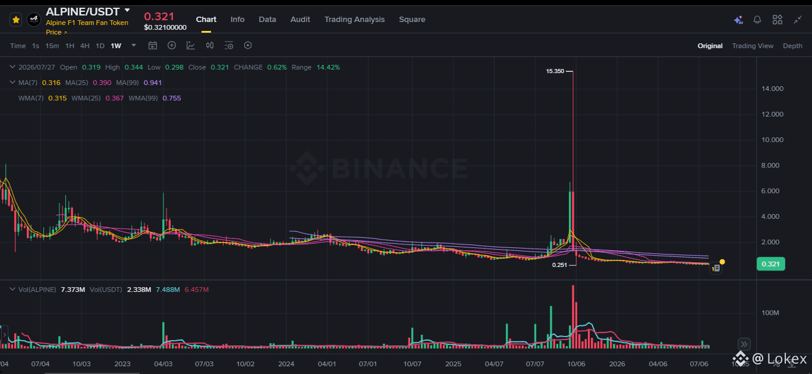Open the hexagon chart settings icon
The image size is (812, 374).
248,45
